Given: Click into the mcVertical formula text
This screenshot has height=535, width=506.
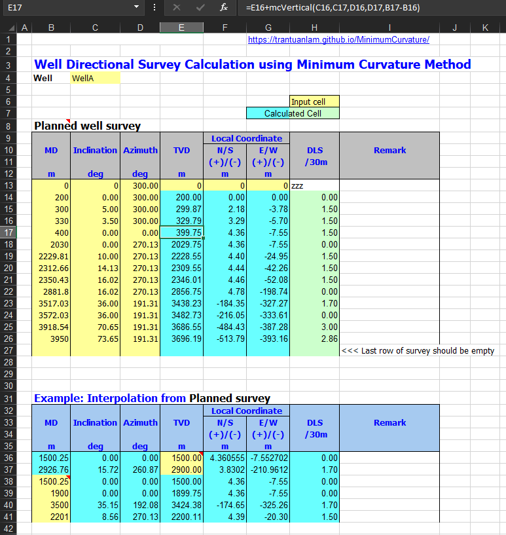Looking at the screenshot, I should (x=333, y=7).
